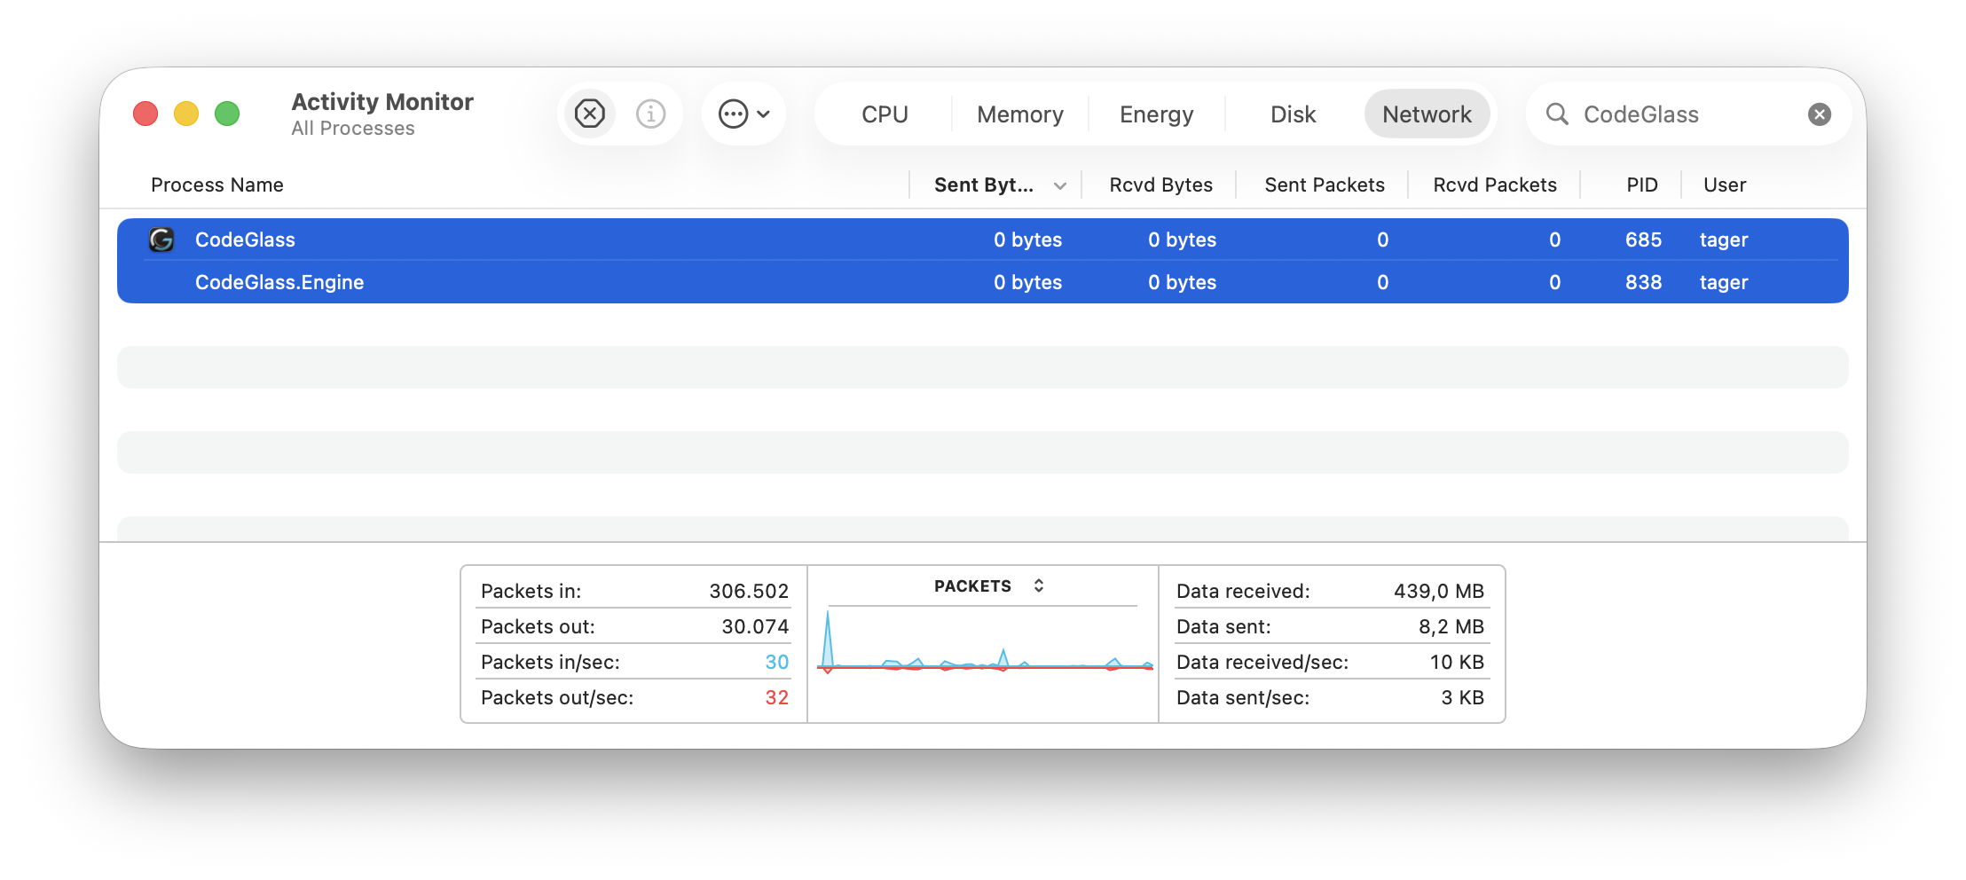This screenshot has height=880, width=1966.
Task: Toggle sort direction chevron on Sent Bytes
Action: coord(1059,185)
